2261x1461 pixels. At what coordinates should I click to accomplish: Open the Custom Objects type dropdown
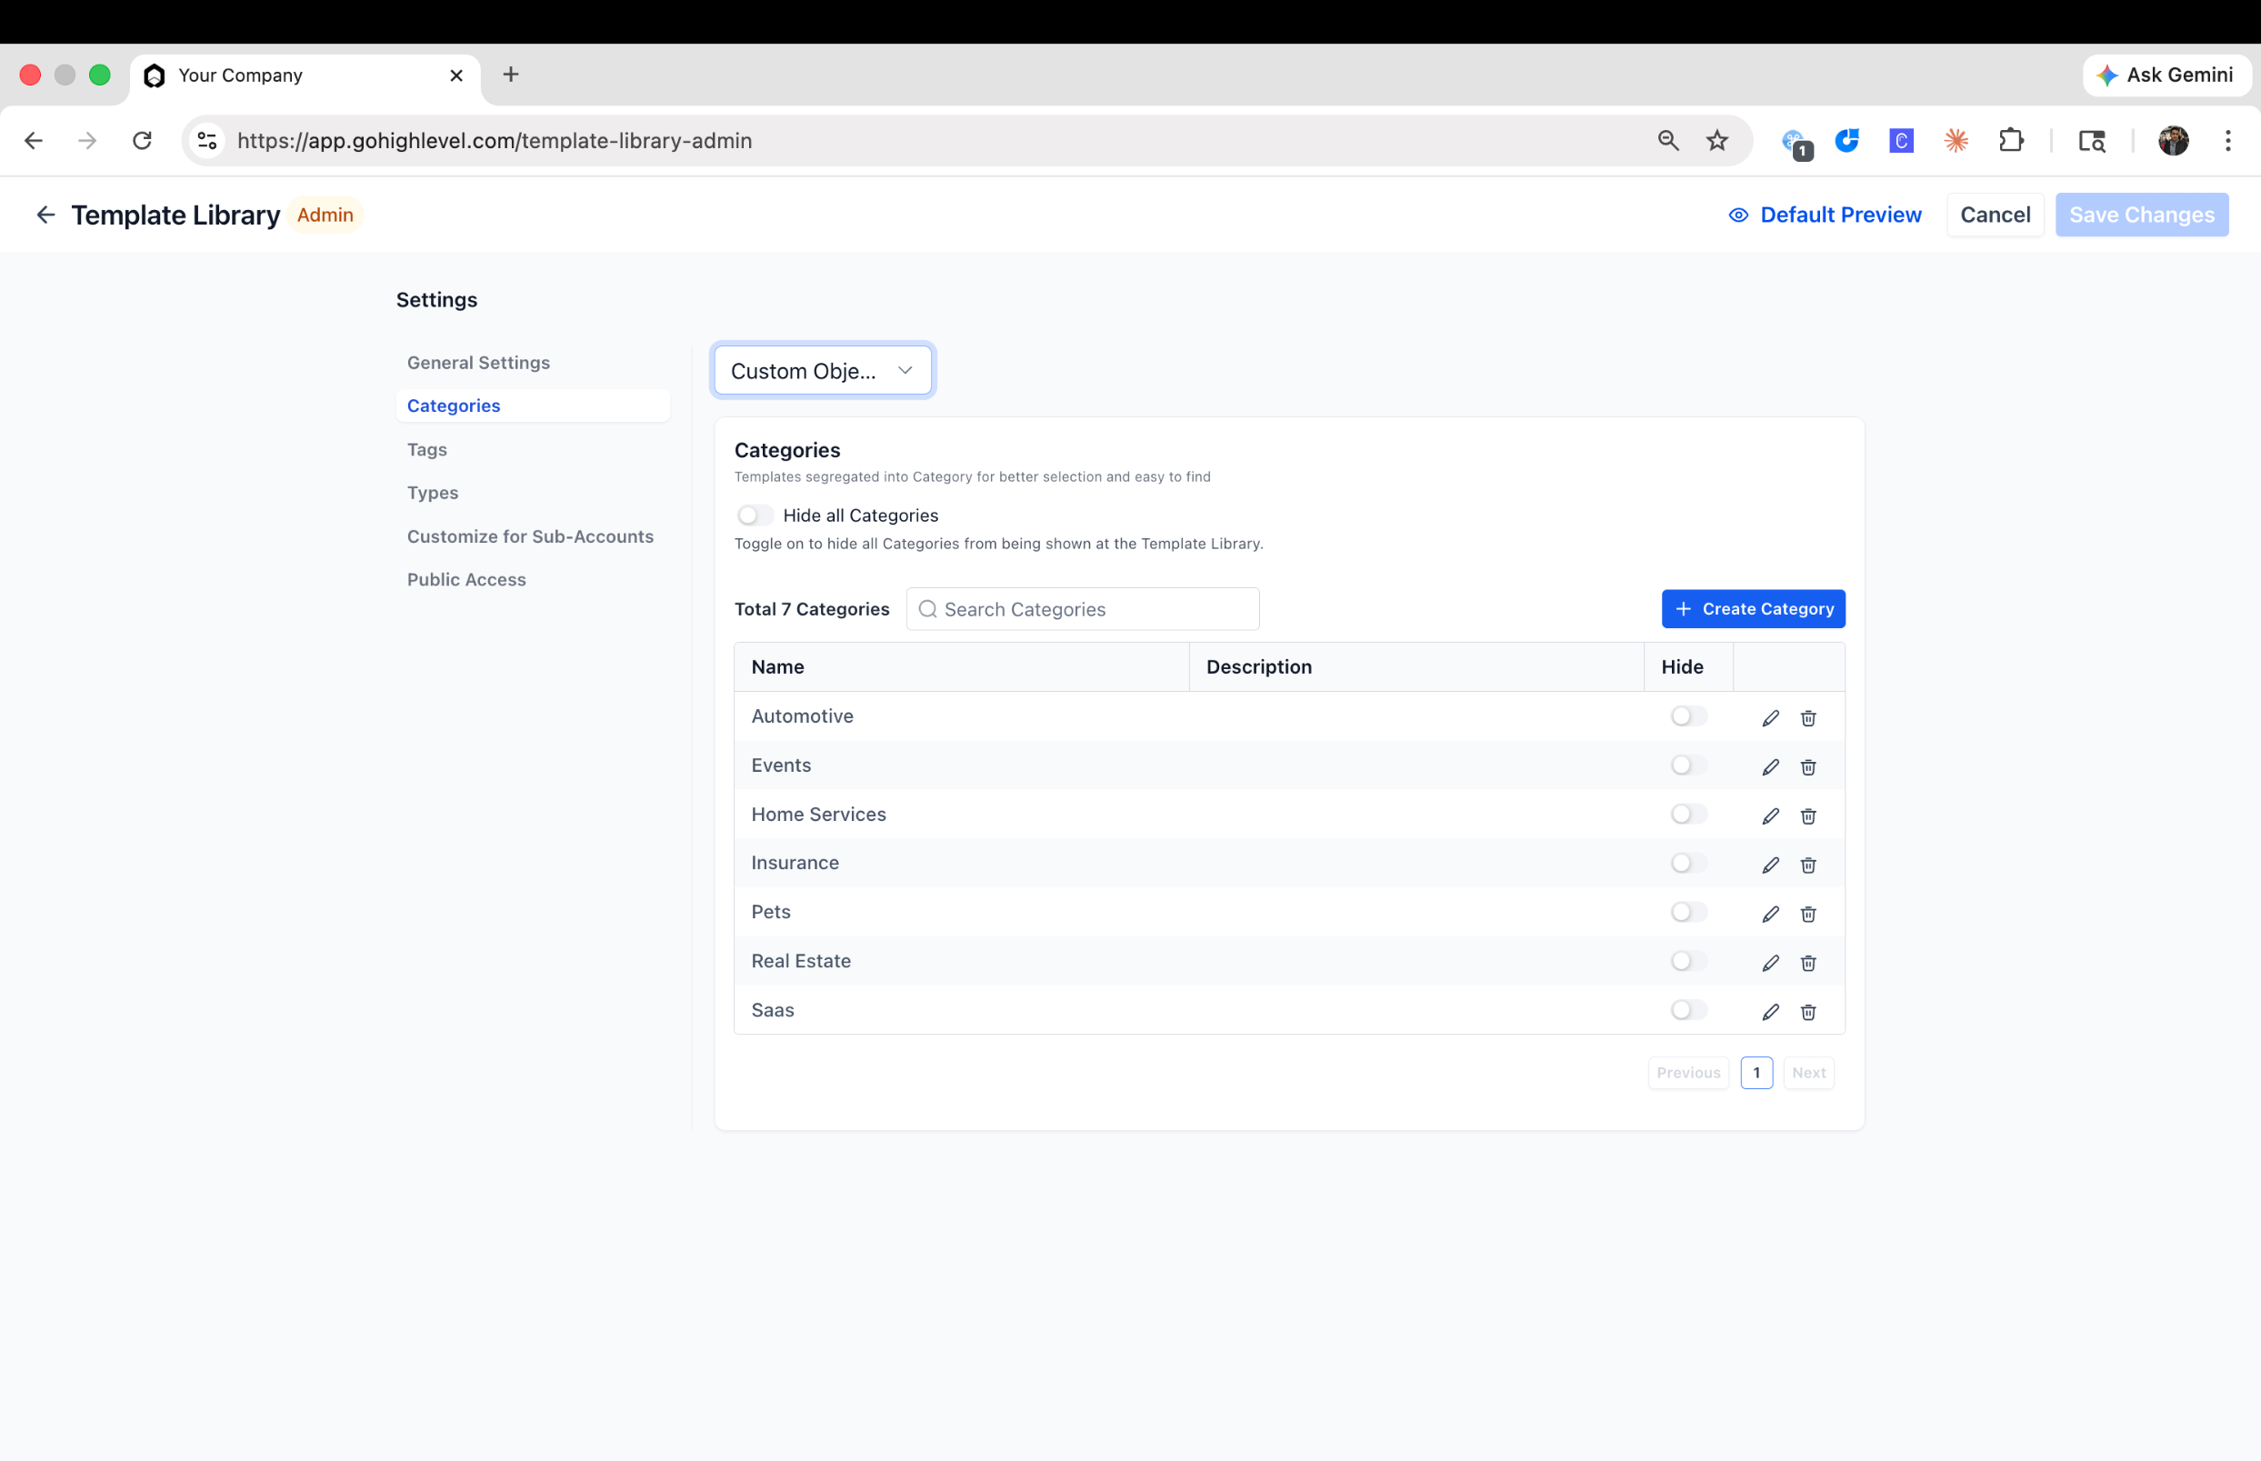(x=821, y=370)
